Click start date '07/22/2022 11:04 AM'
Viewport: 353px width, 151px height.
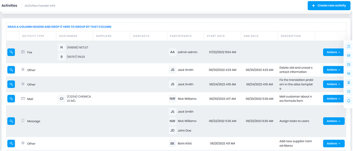point(223,52)
